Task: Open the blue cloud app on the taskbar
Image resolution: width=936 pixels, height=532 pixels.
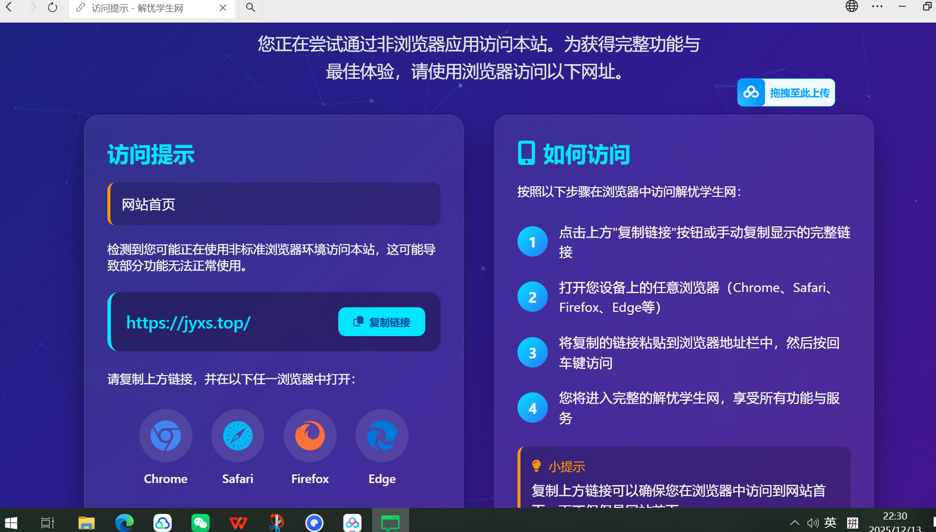Action: click(x=162, y=522)
